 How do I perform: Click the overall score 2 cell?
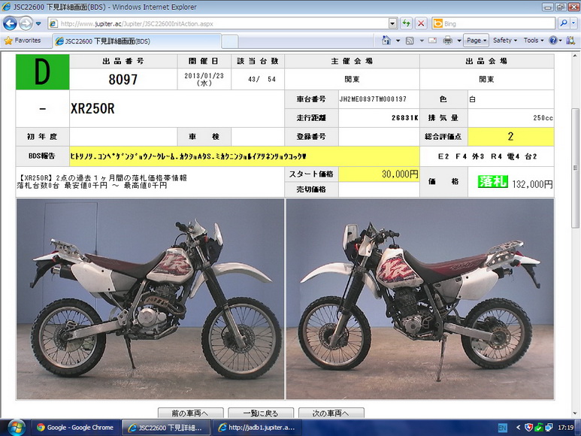[x=510, y=136]
